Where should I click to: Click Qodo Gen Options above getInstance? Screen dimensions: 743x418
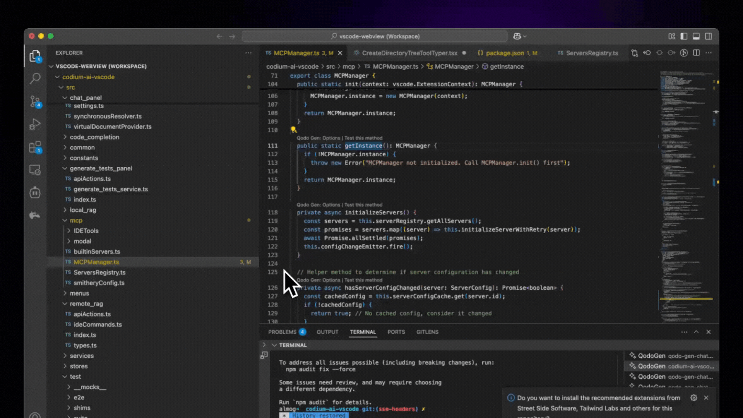[318, 138]
